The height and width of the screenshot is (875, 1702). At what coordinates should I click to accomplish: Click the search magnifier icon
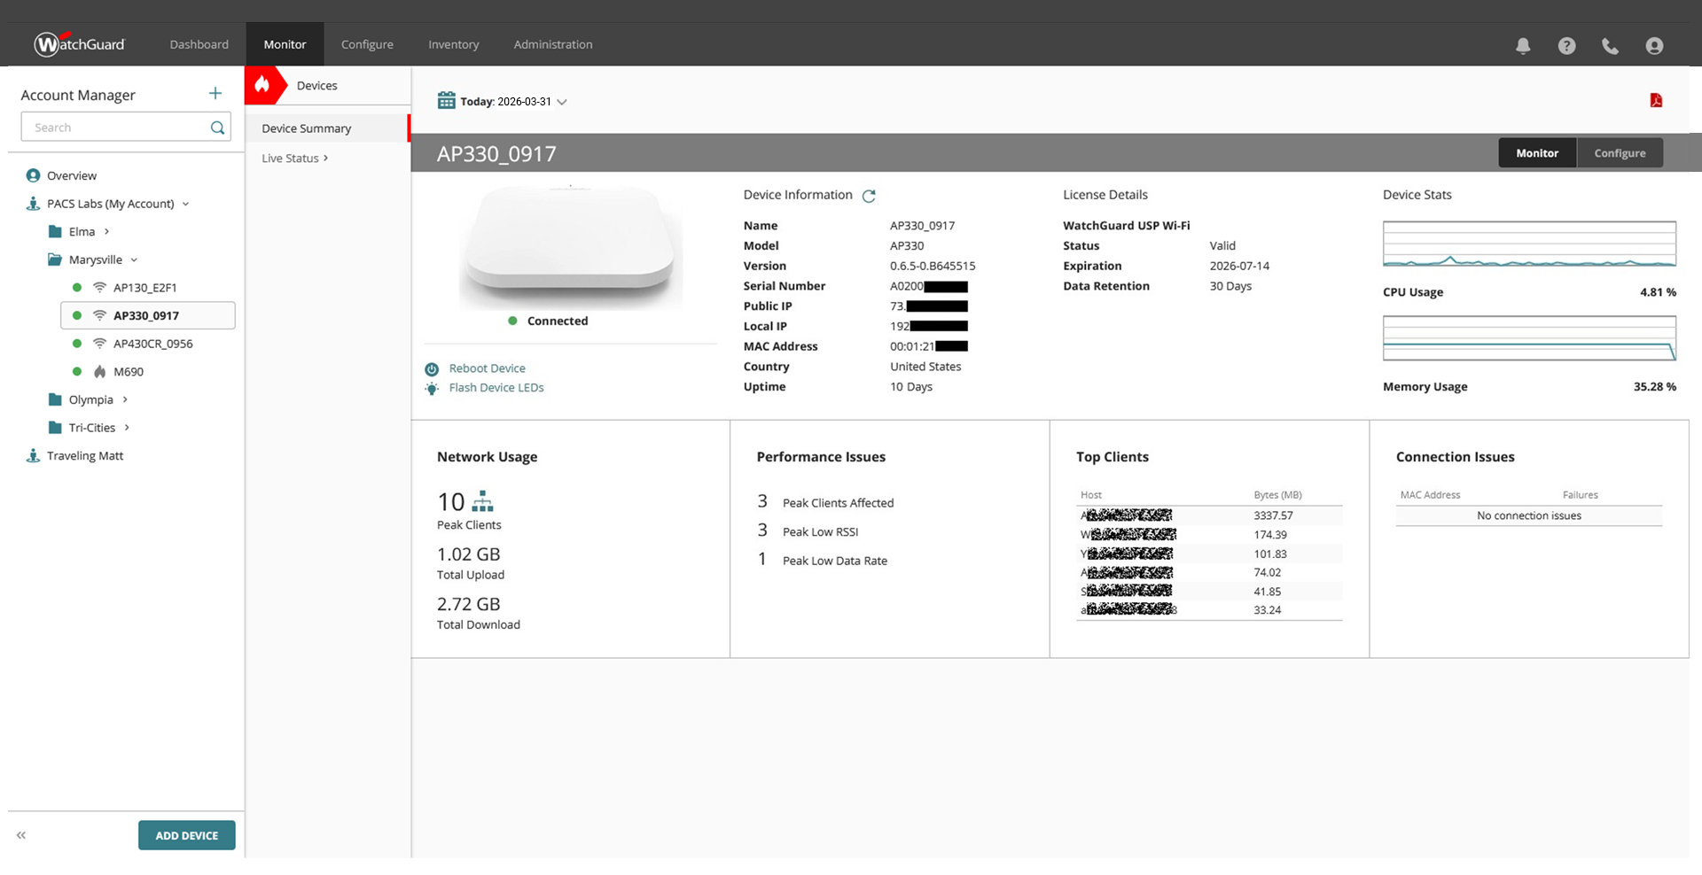(x=217, y=128)
